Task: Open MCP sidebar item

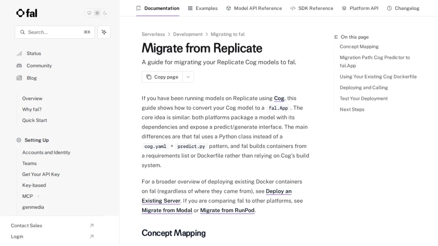Action: pos(28,196)
